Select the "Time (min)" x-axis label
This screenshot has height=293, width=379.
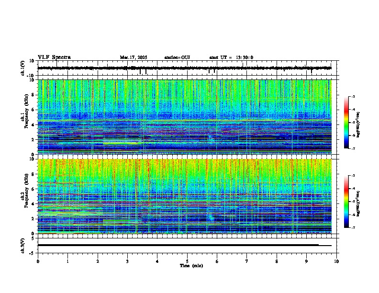coord(191,266)
